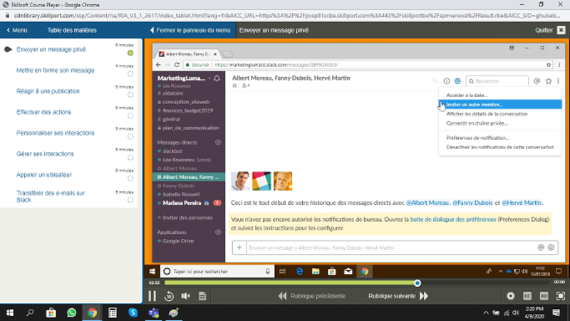Select lesson Envoyer un message privé
Screen dimensions: 570x321
pos(51,49)
